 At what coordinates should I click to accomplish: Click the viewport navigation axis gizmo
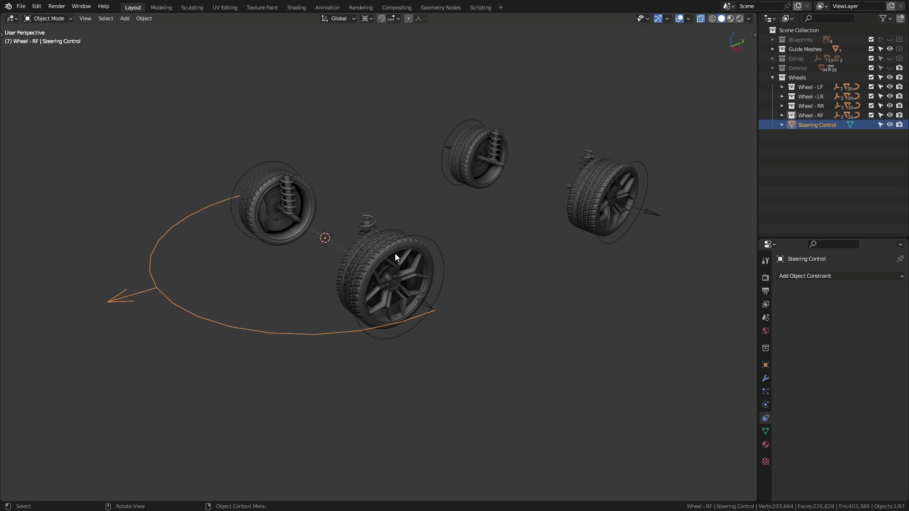coord(737,42)
